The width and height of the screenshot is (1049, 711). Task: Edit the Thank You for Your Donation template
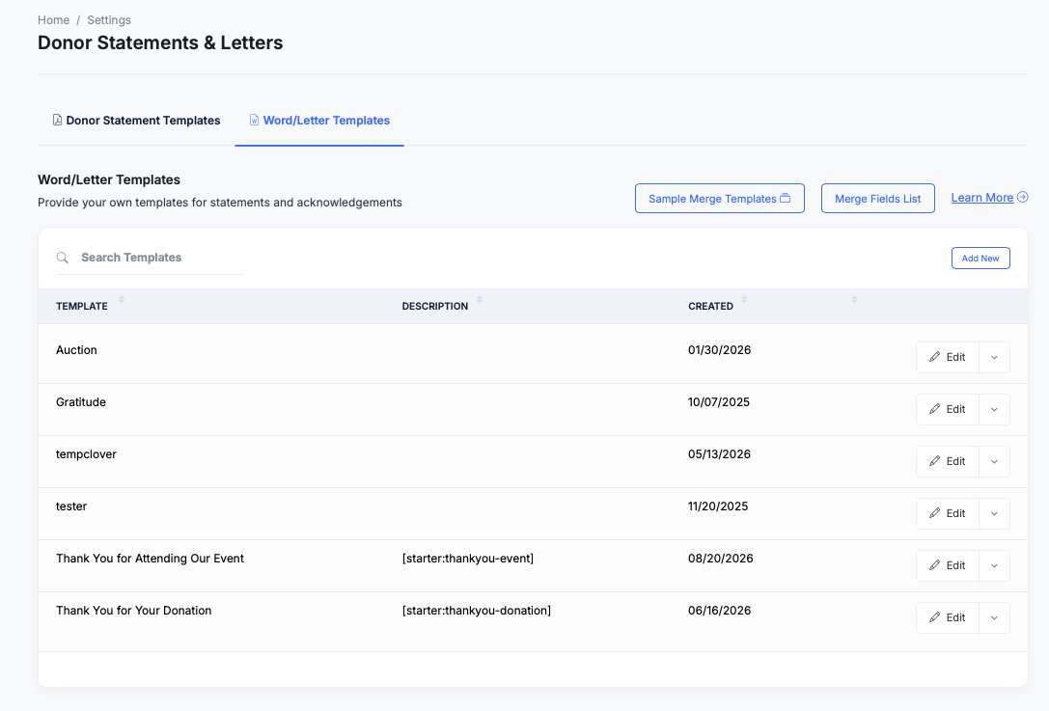coord(948,618)
